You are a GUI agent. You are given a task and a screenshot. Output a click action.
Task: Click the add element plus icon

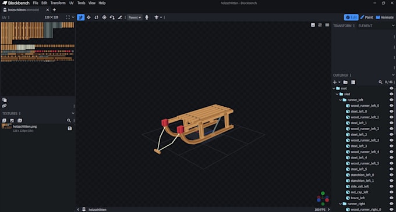click(x=335, y=82)
